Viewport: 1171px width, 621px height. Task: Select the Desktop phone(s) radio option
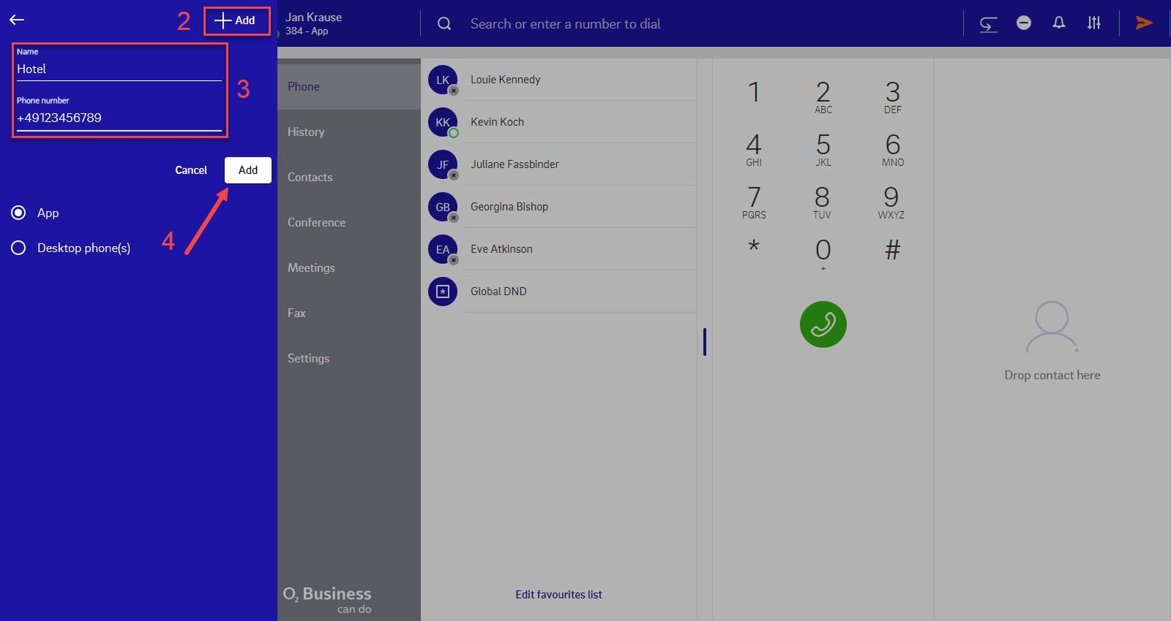click(x=19, y=248)
